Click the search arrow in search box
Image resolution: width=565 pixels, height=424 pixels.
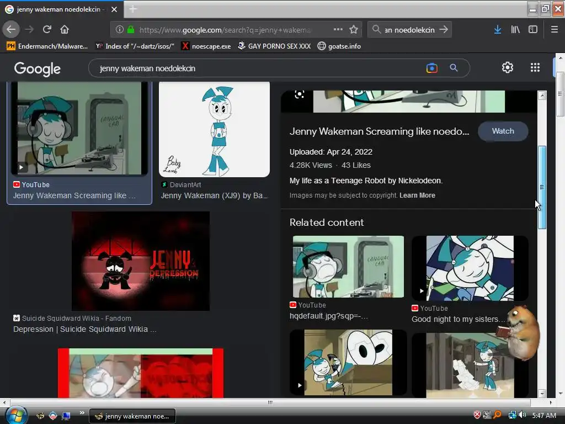point(444,30)
